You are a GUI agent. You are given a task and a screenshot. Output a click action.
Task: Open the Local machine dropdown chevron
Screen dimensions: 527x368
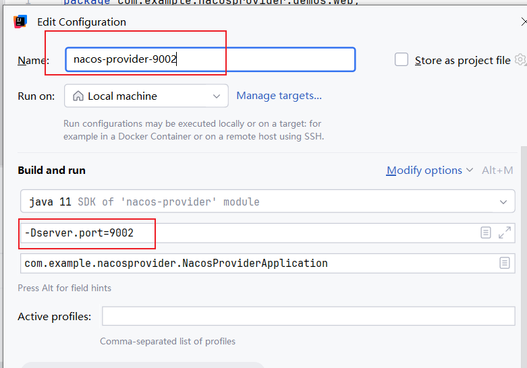click(x=217, y=96)
